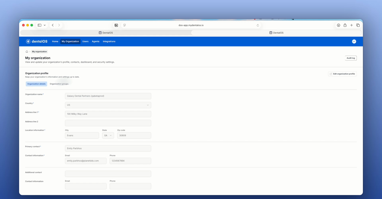
Task: Switch to the Organization groups tab
Action: pyautogui.click(x=59, y=84)
